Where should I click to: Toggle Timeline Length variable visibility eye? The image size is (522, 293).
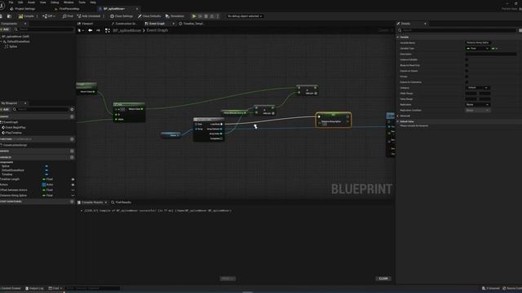tap(73, 179)
